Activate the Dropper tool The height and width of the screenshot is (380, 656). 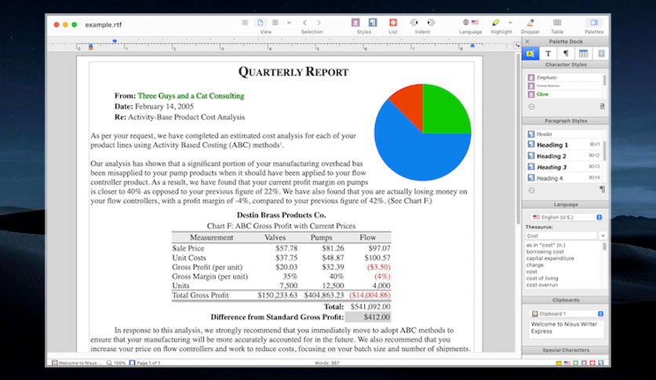tap(530, 23)
